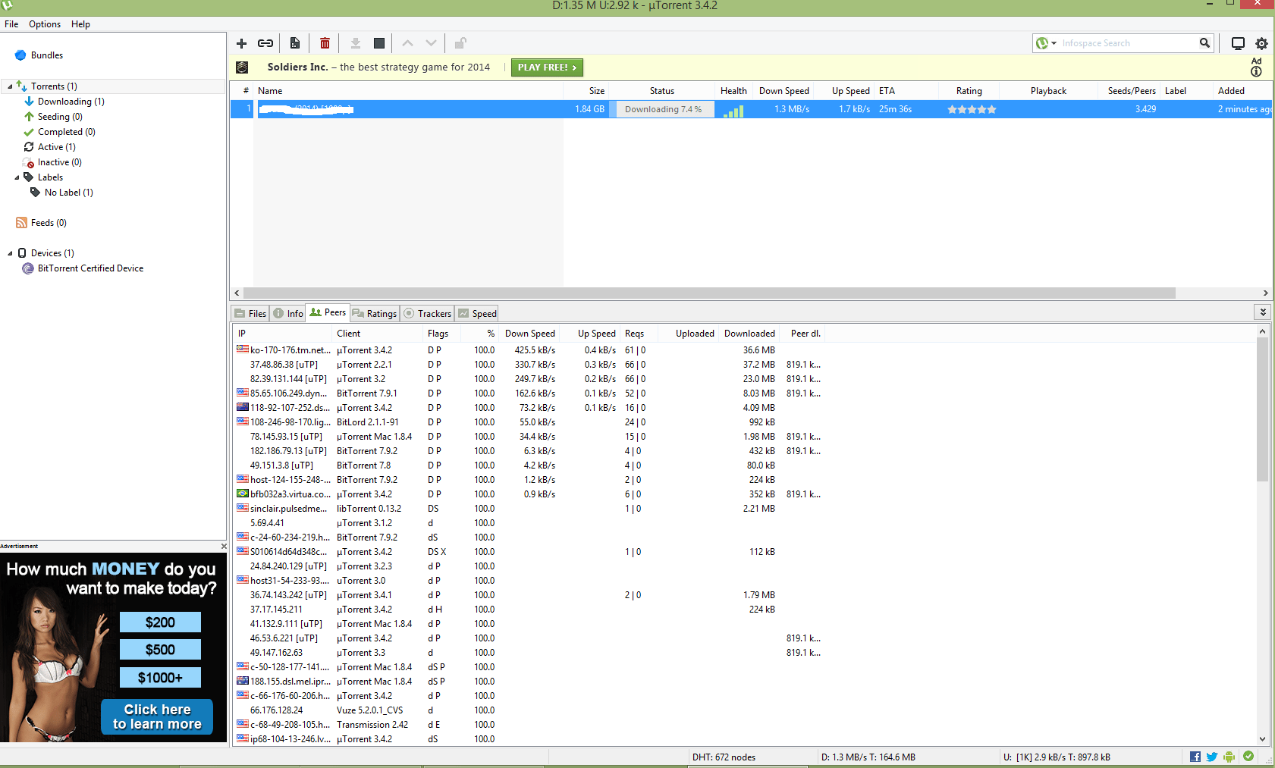Image resolution: width=1275 pixels, height=768 pixels.
Task: Select peer 37.48.86.38 [uTP] row
Action: 528,365
